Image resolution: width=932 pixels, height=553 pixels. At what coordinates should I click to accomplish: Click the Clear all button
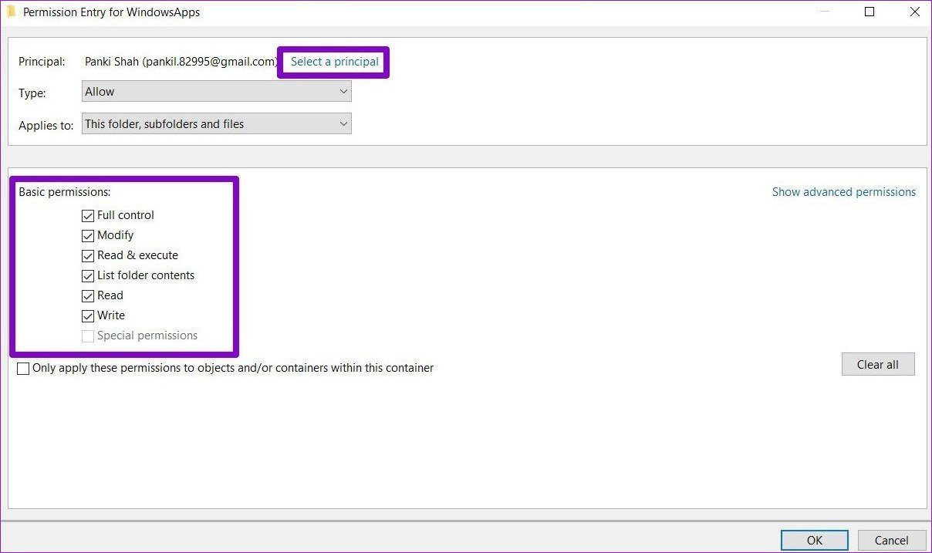coord(878,365)
